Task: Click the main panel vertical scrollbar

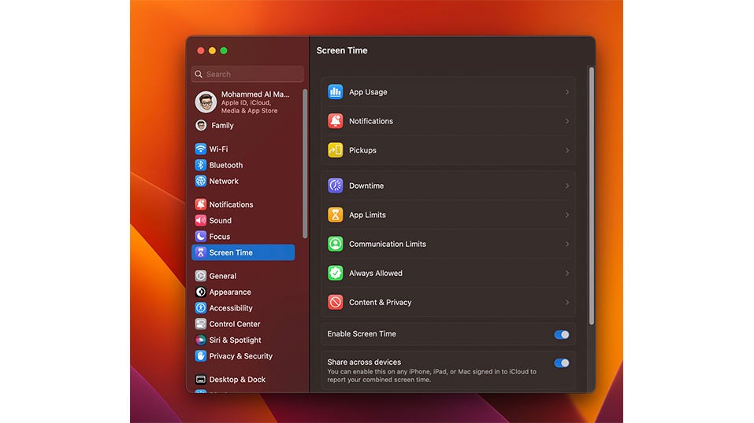Action: (591, 197)
